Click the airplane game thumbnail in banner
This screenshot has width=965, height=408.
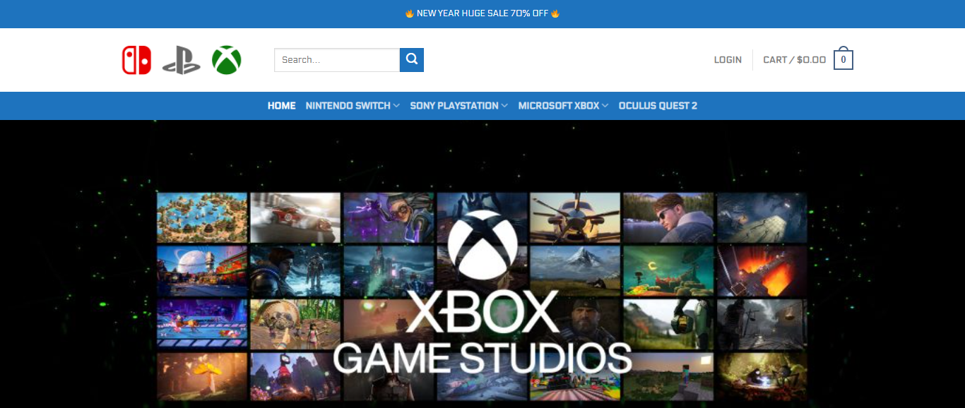pos(575,217)
